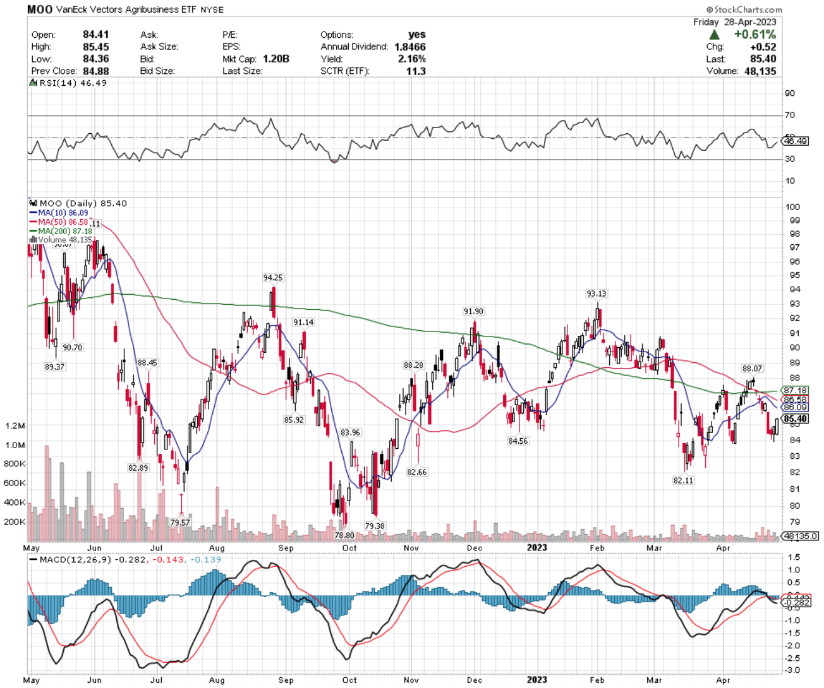Click the Annual Dividend value 1.8466

tap(410, 47)
